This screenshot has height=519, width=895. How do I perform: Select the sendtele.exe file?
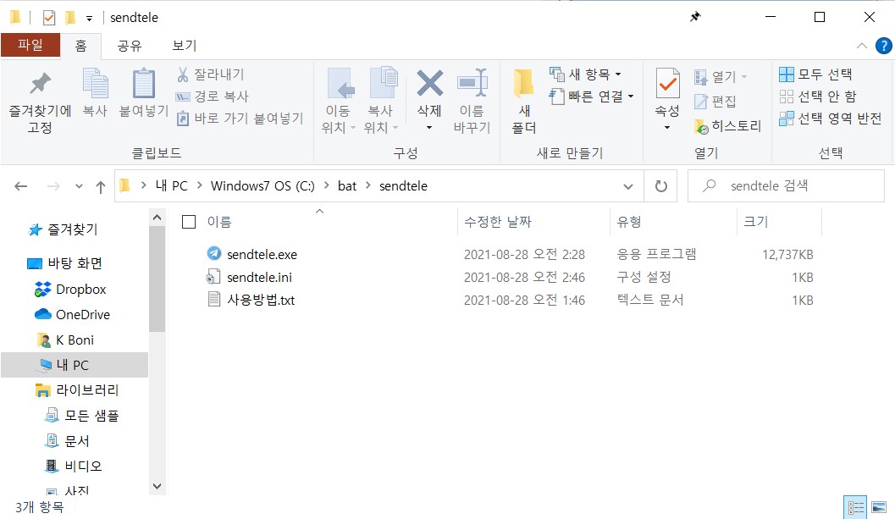point(262,254)
